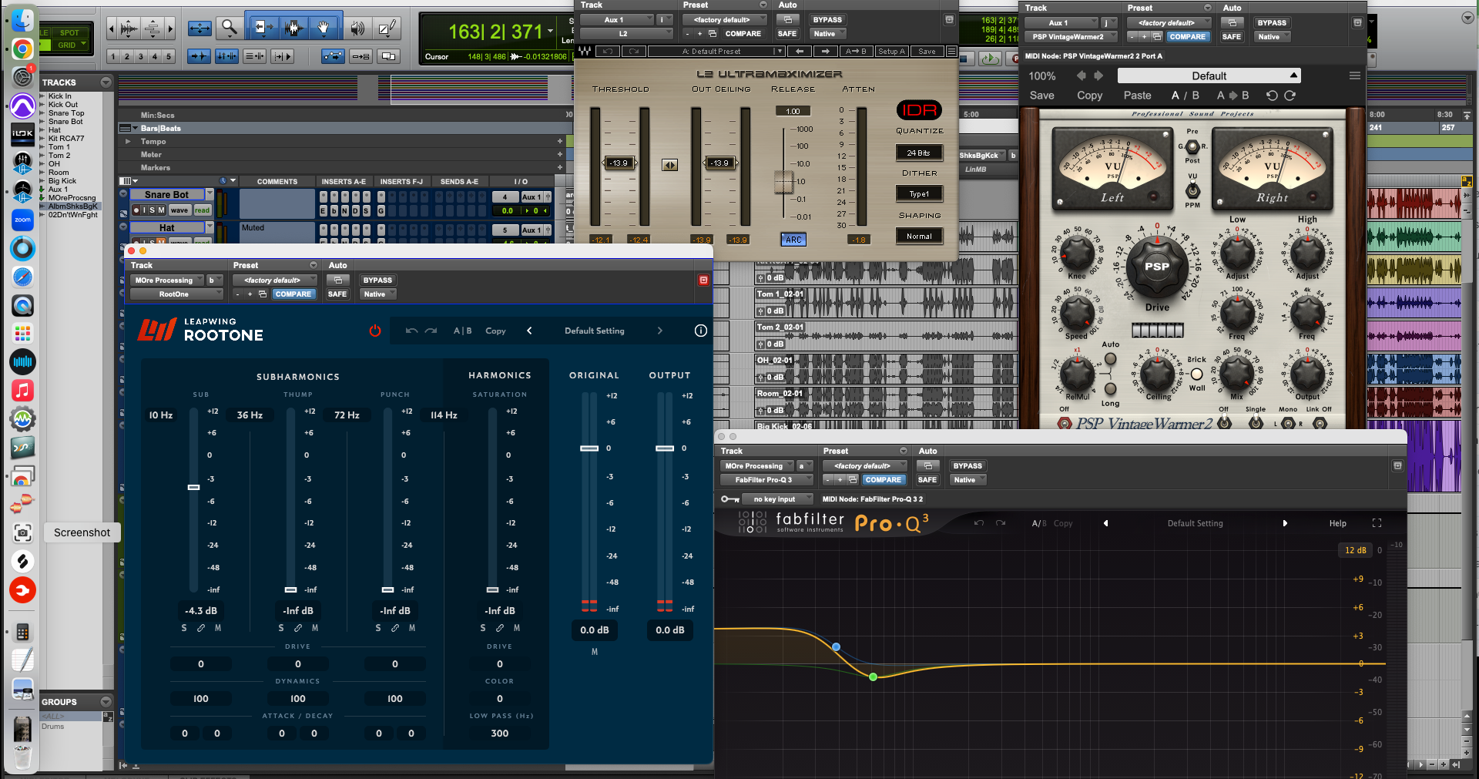Click memory location button 3
Image resolution: width=1479 pixels, height=779 pixels.
click(x=141, y=56)
